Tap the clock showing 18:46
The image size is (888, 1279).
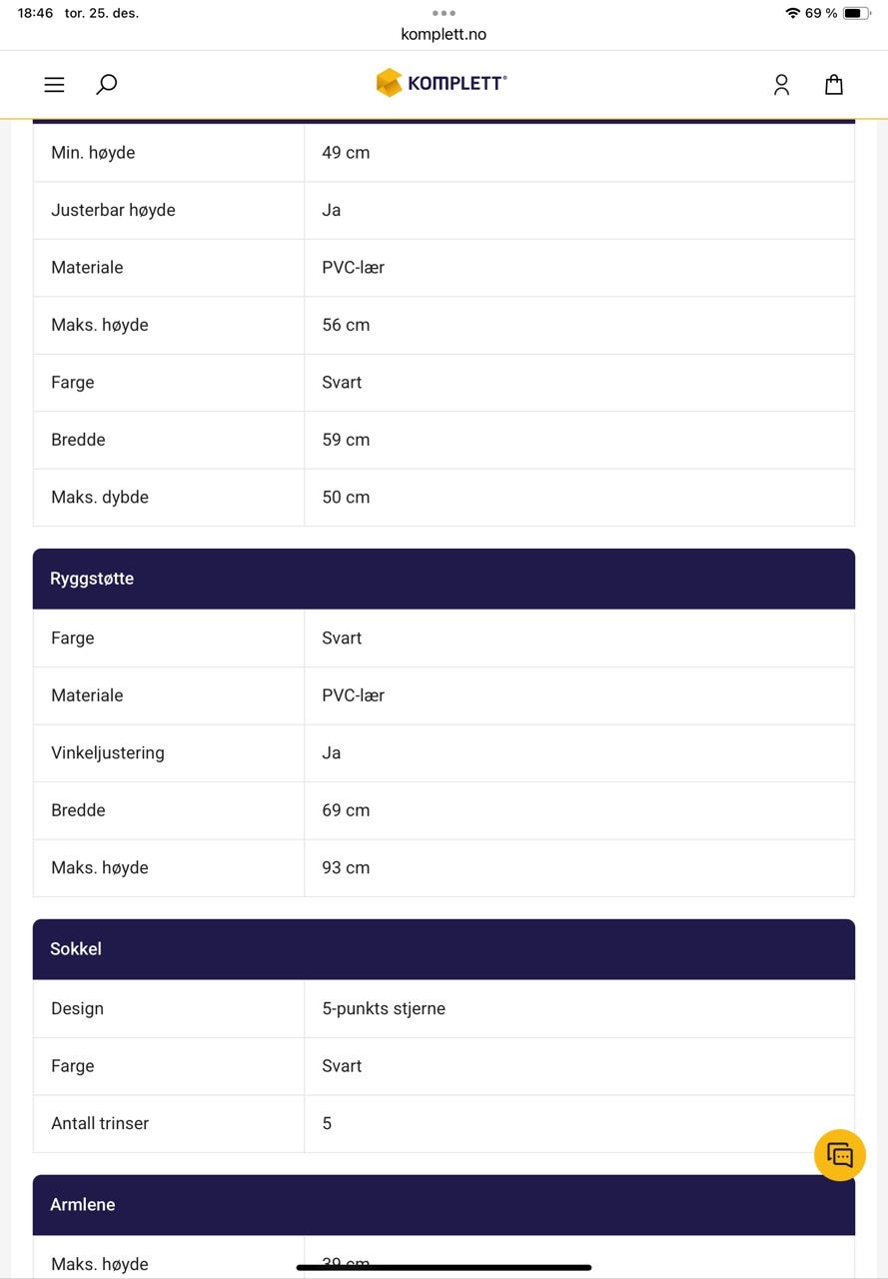[x=35, y=13]
